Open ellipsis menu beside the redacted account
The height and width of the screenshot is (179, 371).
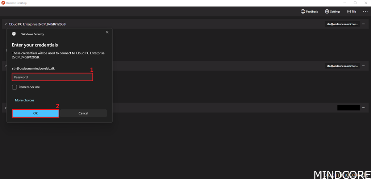point(364,108)
